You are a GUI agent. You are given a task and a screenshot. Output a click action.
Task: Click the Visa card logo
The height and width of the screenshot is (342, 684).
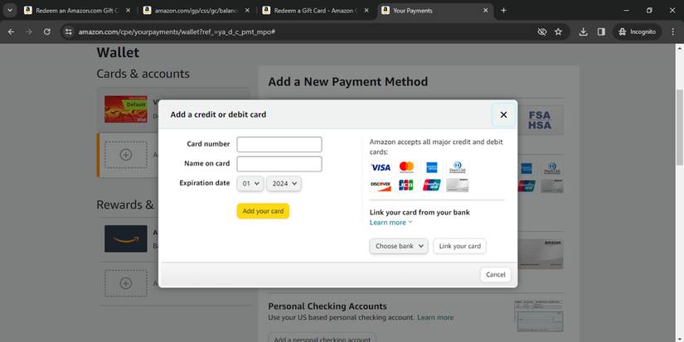[381, 167]
